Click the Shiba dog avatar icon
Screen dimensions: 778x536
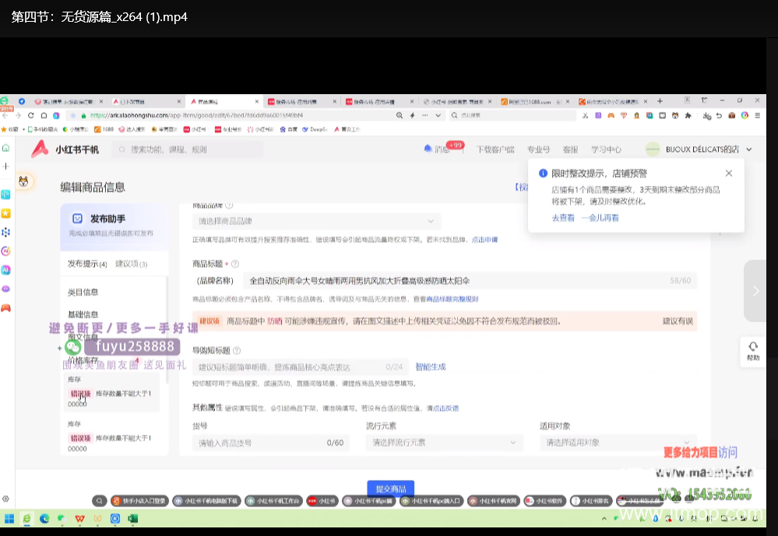click(25, 182)
